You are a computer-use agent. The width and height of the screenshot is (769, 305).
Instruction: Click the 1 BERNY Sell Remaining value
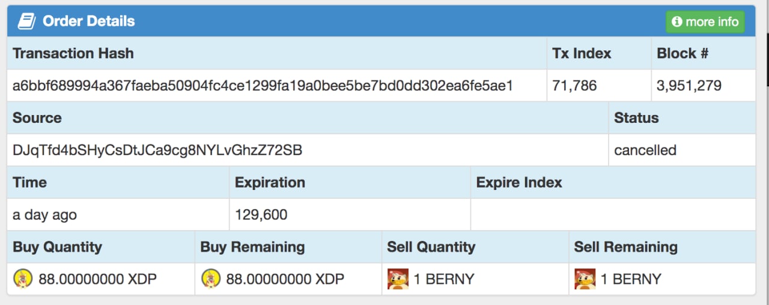(x=631, y=279)
